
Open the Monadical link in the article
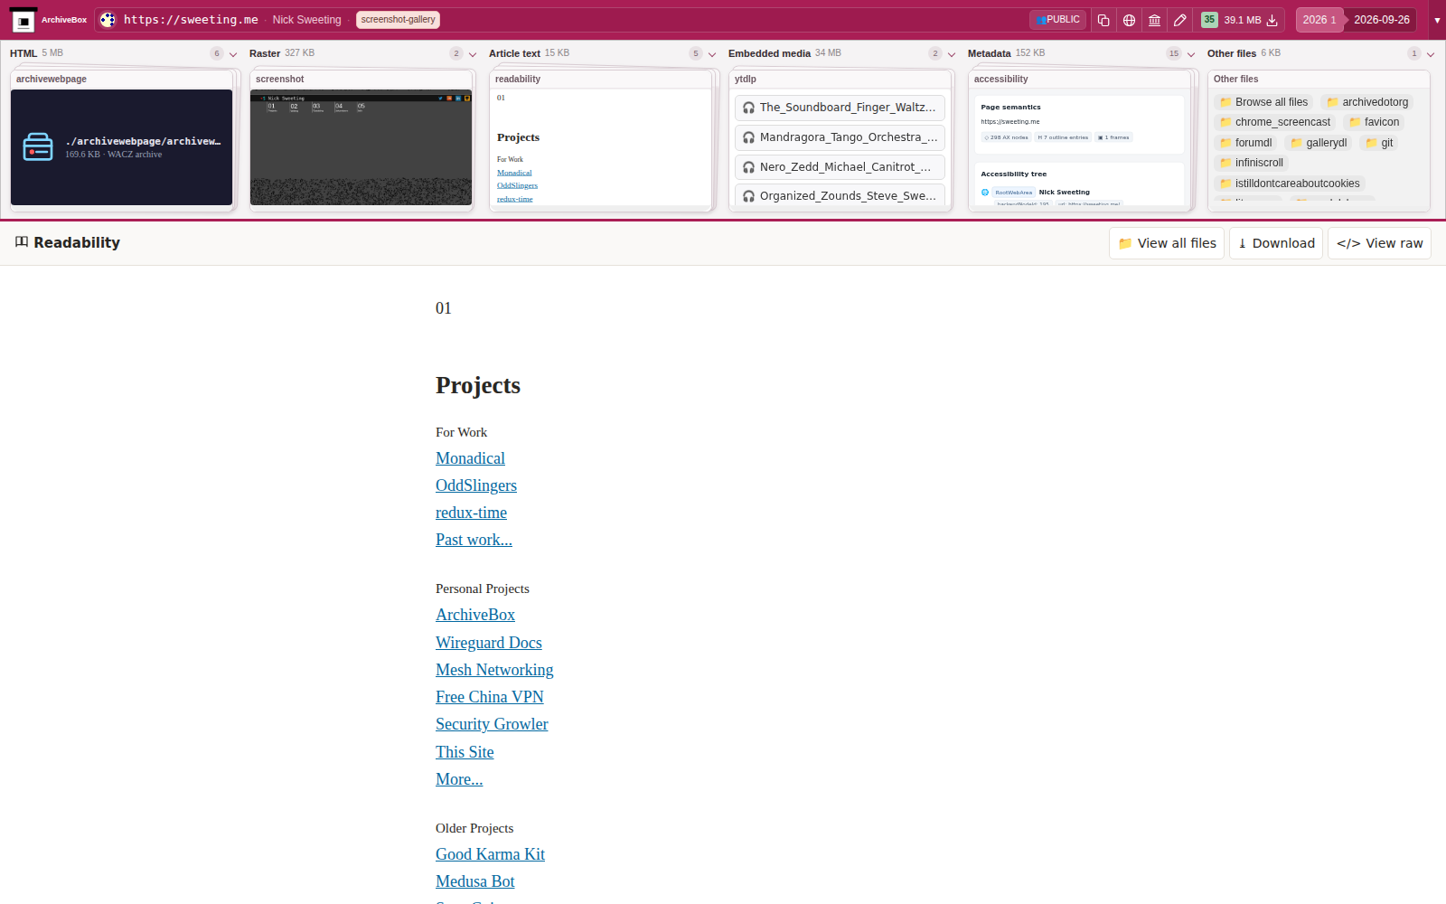coord(470,458)
